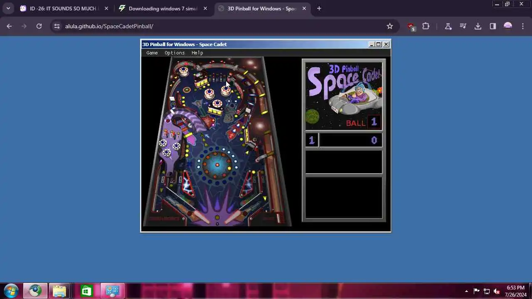Click the muted volume speaker icon
Image resolution: width=532 pixels, height=299 pixels.
(x=497, y=291)
